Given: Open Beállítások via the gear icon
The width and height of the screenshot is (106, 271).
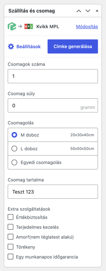Looking at the screenshot, I should (11, 47).
